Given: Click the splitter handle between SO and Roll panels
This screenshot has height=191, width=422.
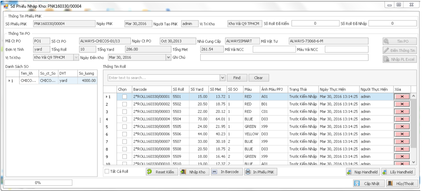Looking at the screenshot, I should [x=100, y=120].
